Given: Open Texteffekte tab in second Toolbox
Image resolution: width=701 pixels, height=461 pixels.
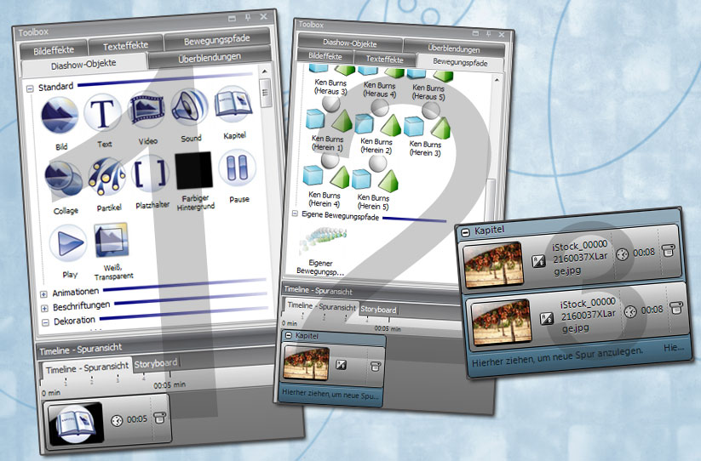Looking at the screenshot, I should [384, 59].
